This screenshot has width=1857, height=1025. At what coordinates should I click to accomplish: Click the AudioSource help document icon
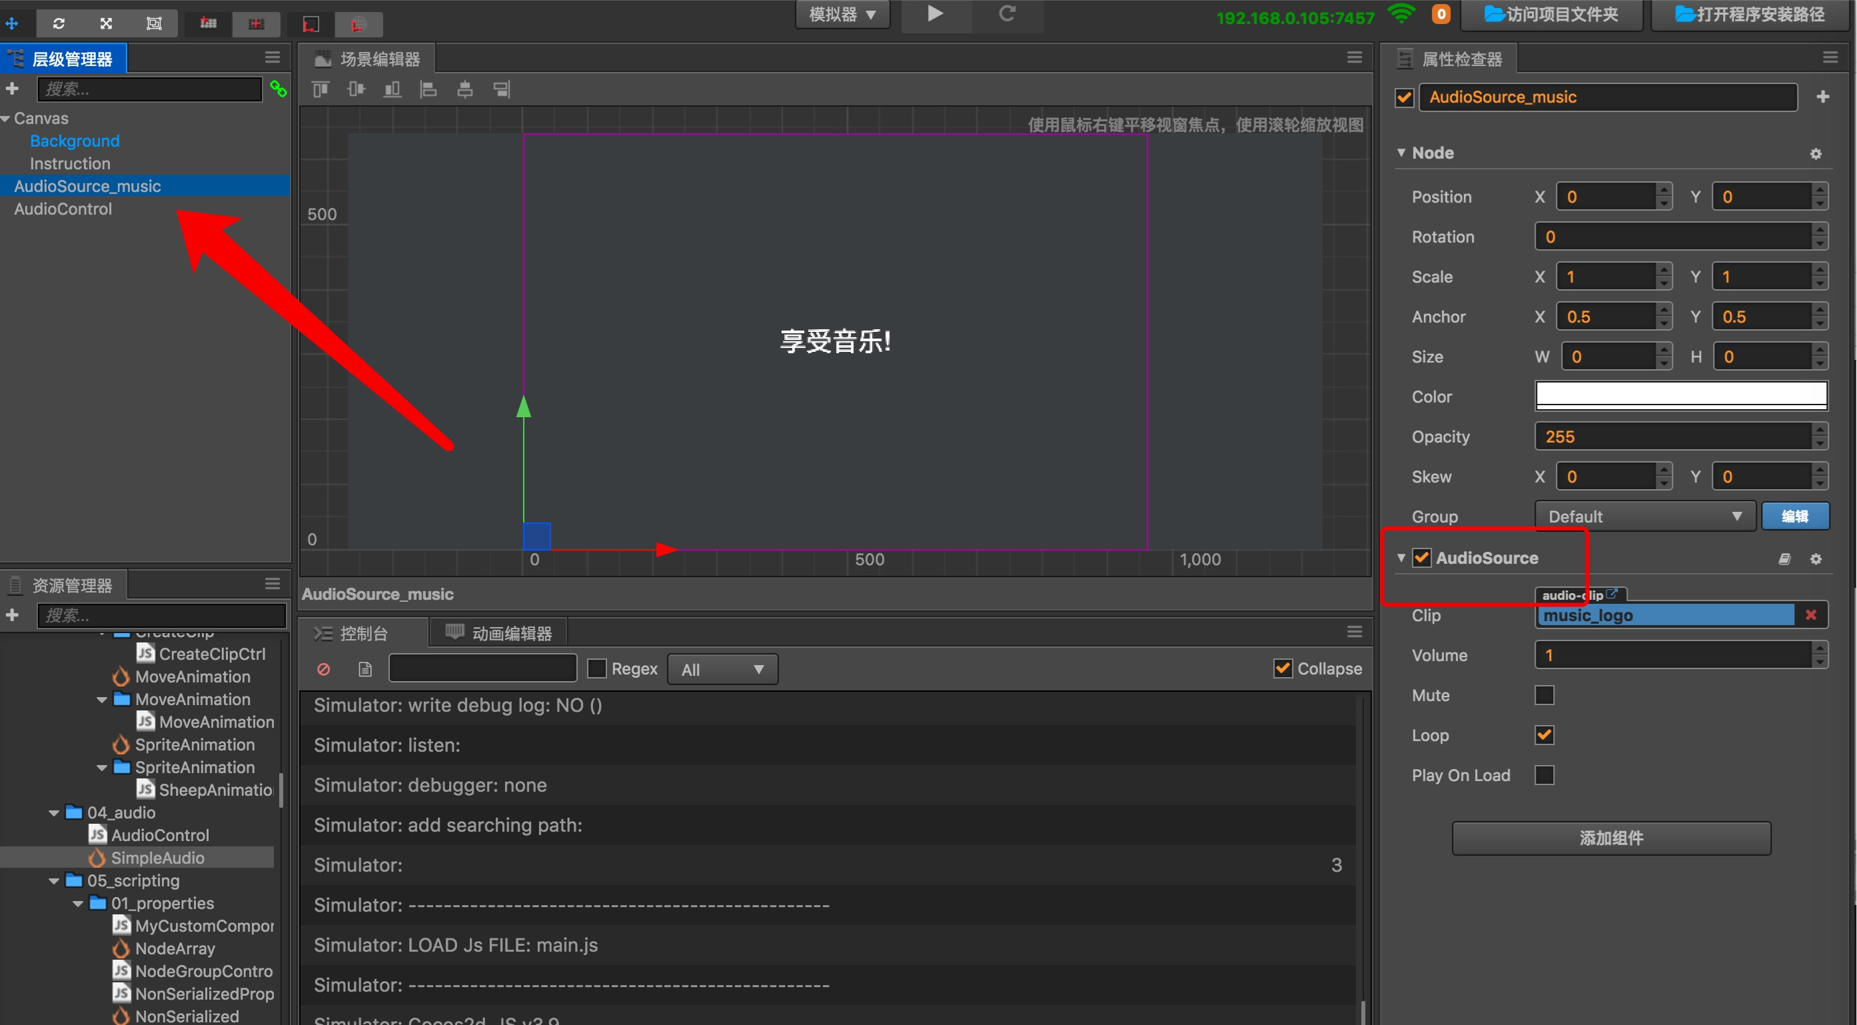(x=1784, y=558)
